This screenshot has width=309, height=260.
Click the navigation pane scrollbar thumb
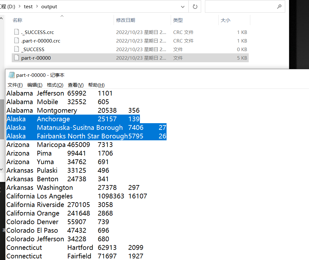[2, 119]
